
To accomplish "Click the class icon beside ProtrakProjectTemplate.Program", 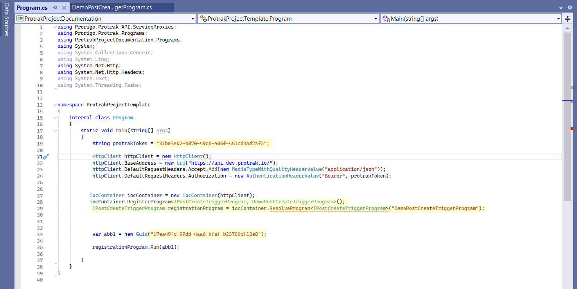I will (203, 19).
